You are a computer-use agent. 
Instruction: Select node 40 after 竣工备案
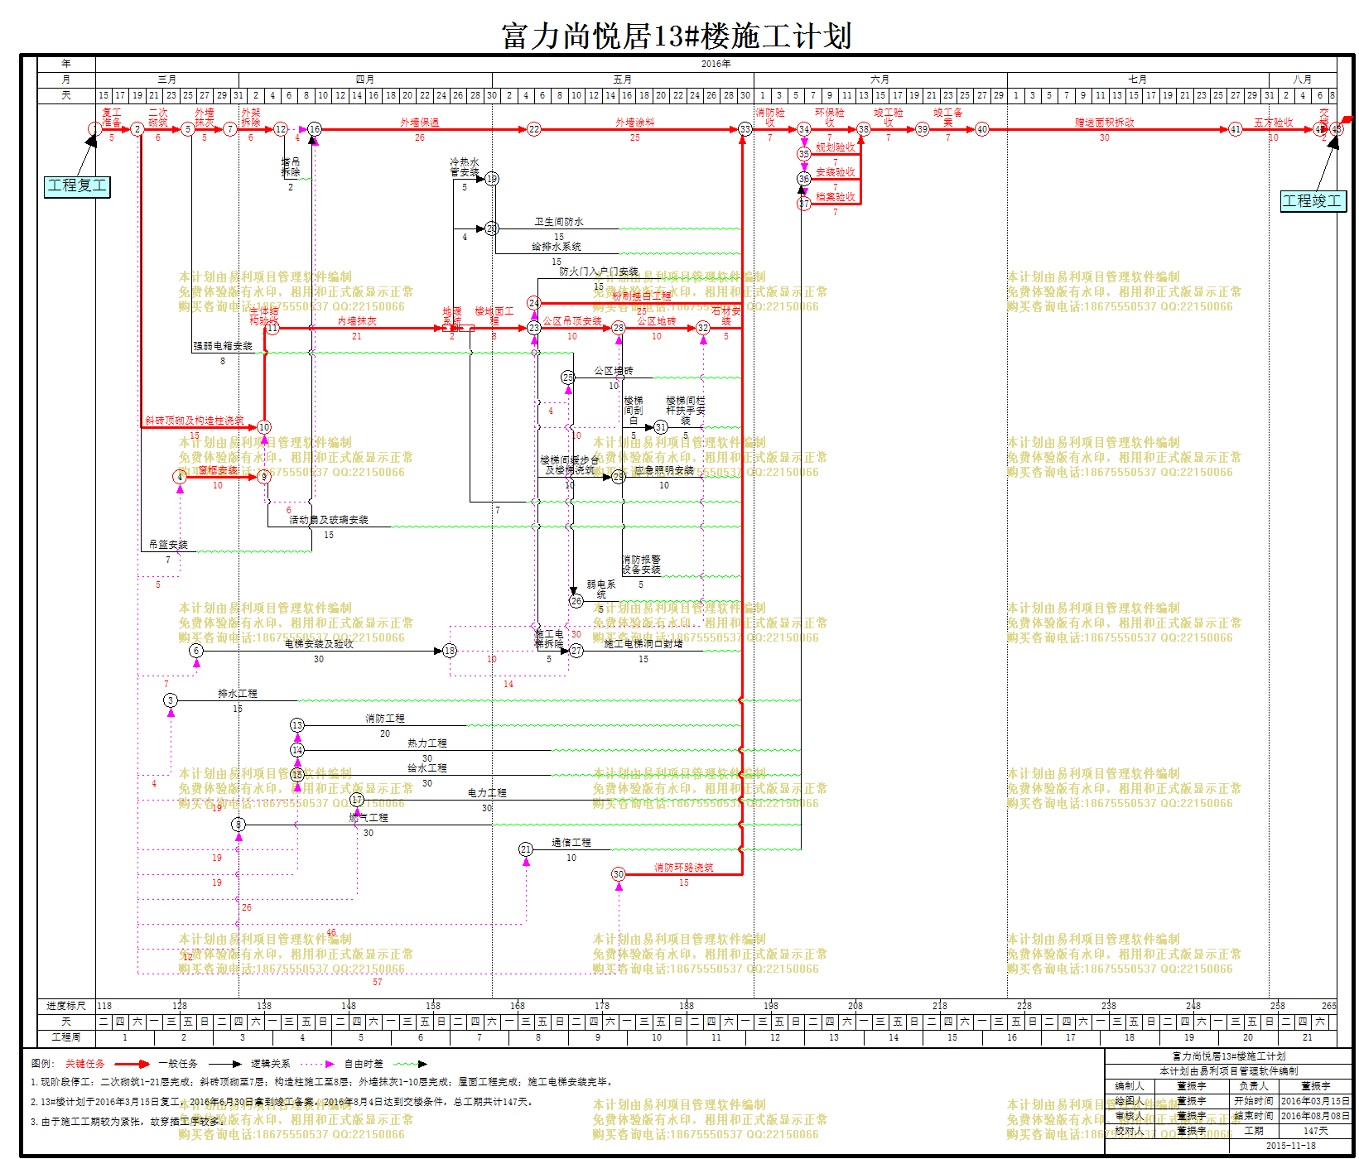click(982, 129)
